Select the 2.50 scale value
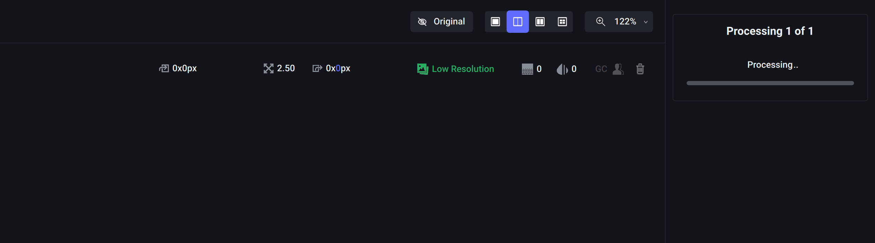The width and height of the screenshot is (875, 243). (286, 68)
